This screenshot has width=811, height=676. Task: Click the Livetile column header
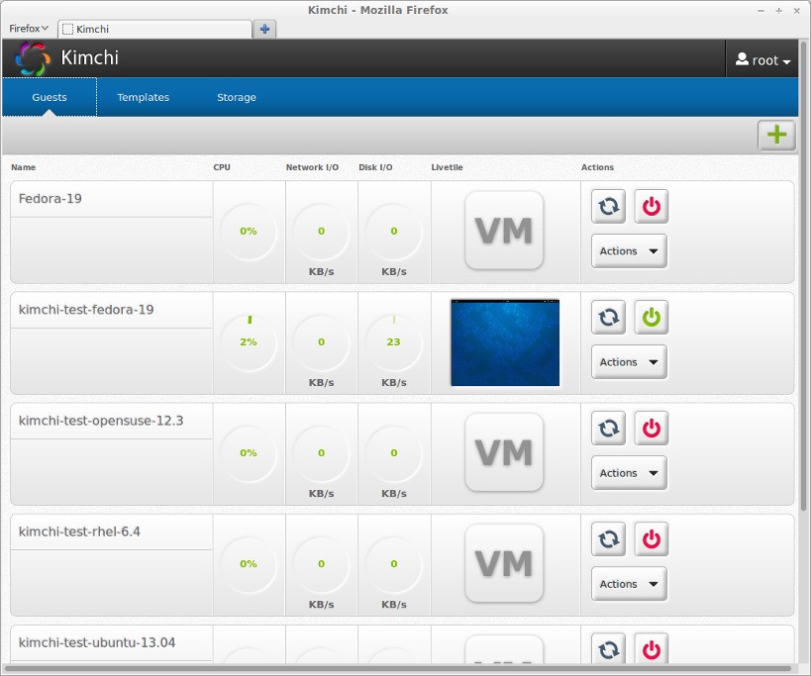pos(447,167)
